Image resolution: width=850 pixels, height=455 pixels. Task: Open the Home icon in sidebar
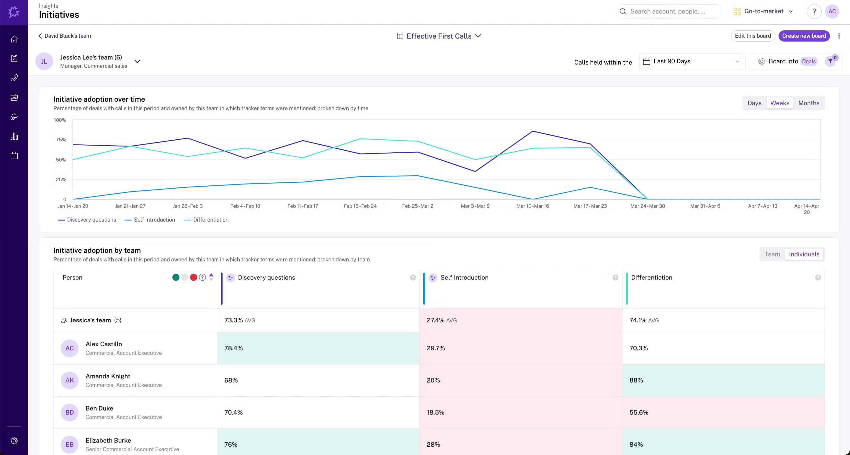(14, 39)
